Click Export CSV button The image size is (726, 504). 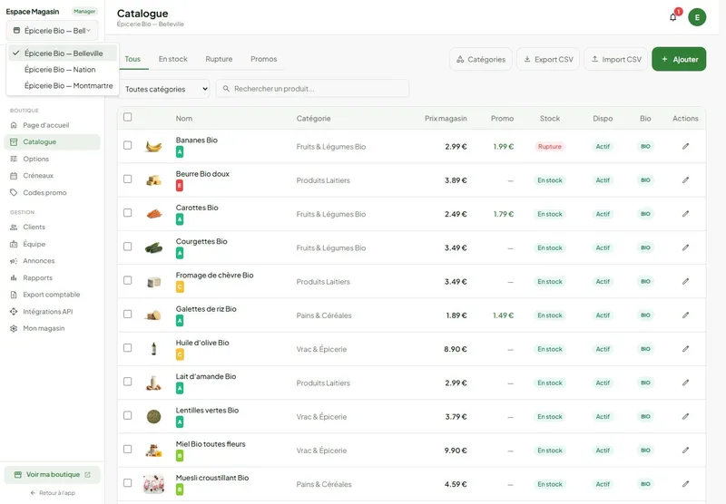548,59
